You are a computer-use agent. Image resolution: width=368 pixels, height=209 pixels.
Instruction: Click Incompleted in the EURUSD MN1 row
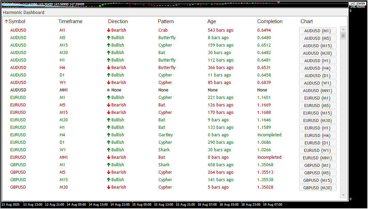pyautogui.click(x=270, y=157)
